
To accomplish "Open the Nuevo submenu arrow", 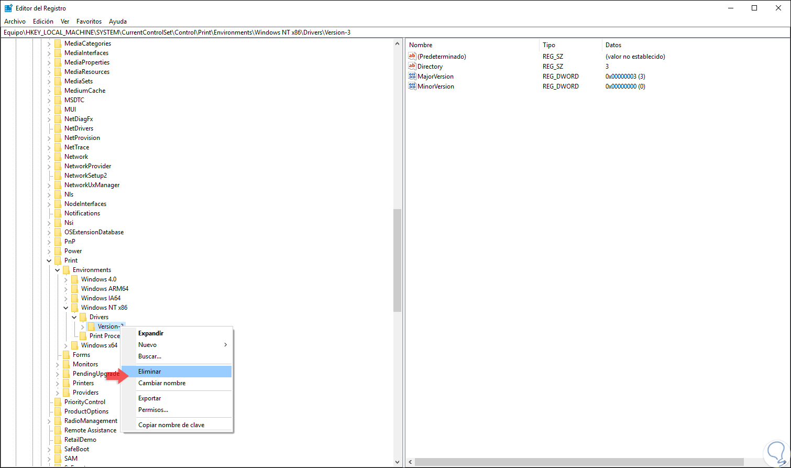I will (x=226, y=345).
